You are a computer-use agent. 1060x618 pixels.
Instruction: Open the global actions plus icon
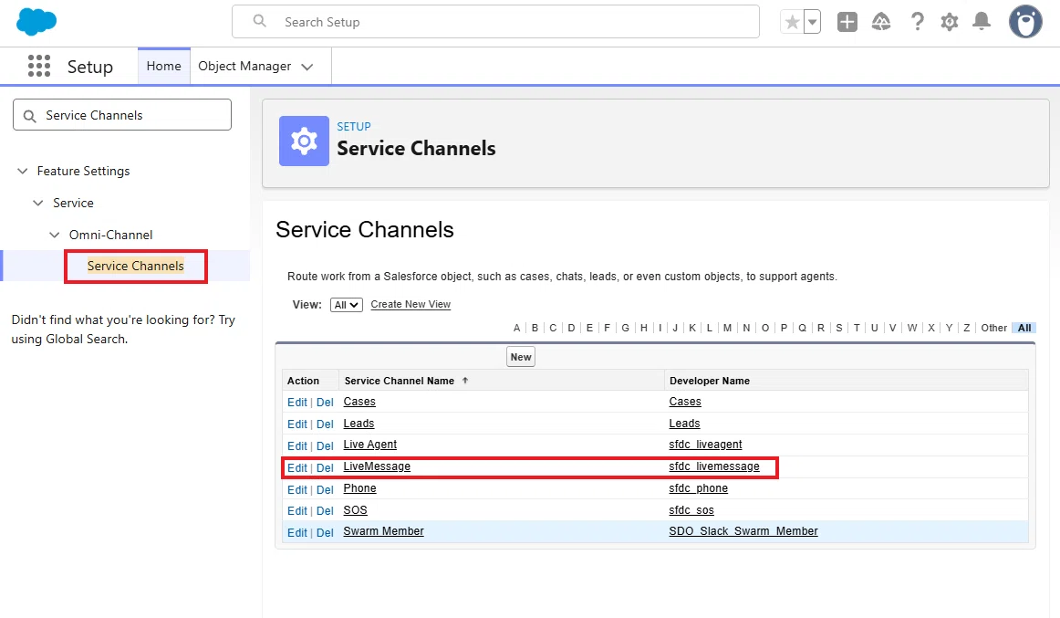tap(847, 22)
